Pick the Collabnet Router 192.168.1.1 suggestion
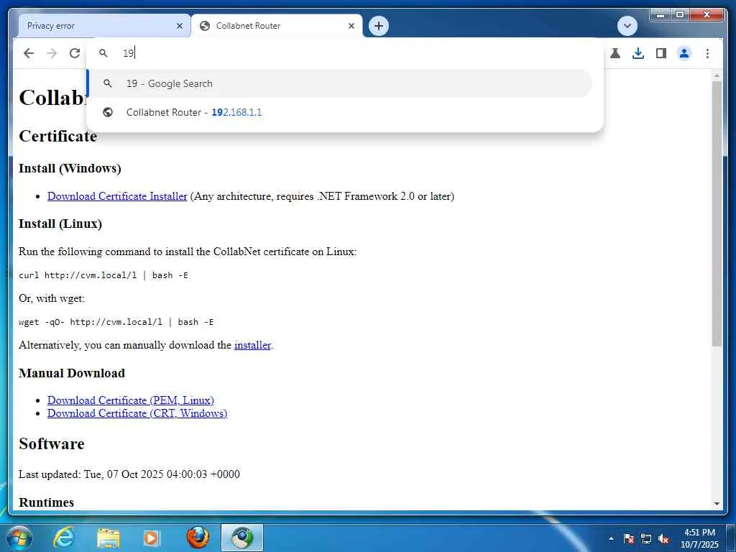This screenshot has height=552, width=736. [340, 112]
